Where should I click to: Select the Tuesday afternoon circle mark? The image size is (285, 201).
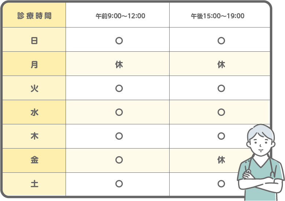(x=221, y=88)
